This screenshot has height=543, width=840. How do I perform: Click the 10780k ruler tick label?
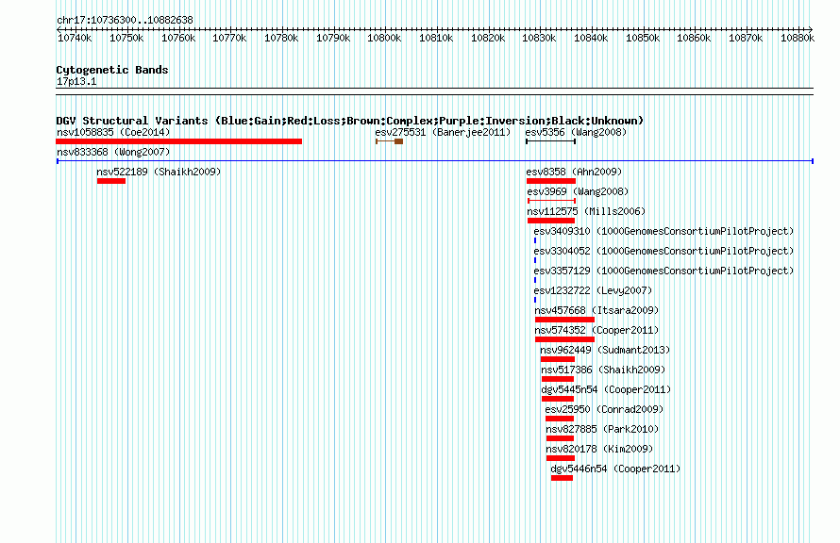tap(281, 38)
